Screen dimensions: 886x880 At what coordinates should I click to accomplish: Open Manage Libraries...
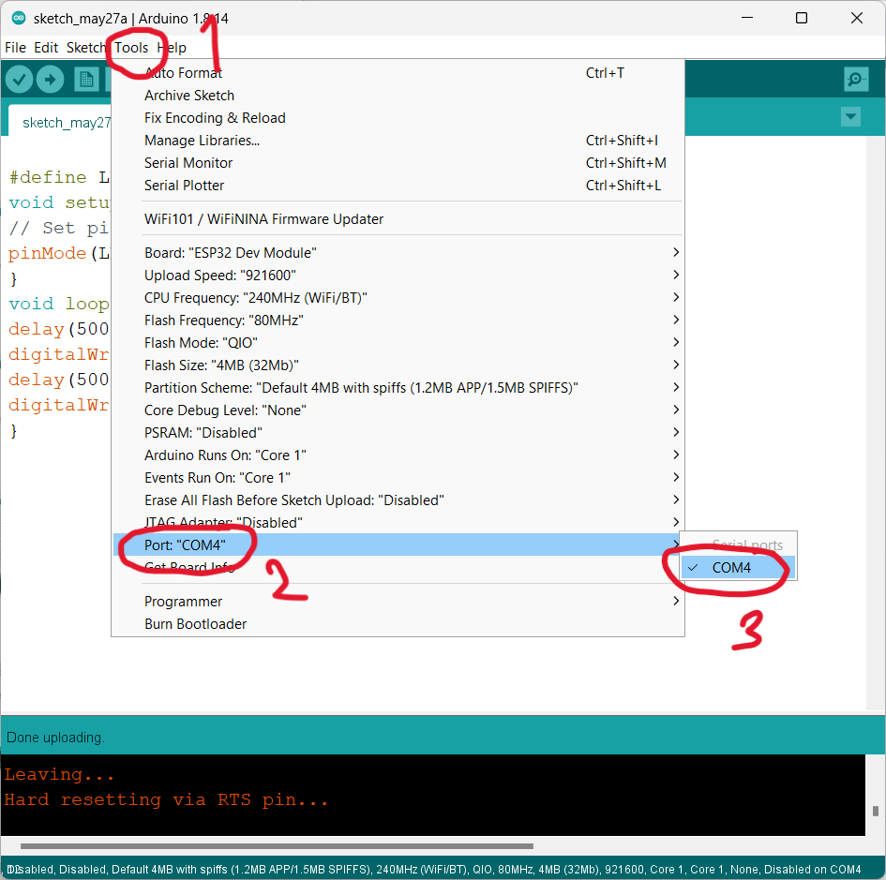(x=398, y=141)
